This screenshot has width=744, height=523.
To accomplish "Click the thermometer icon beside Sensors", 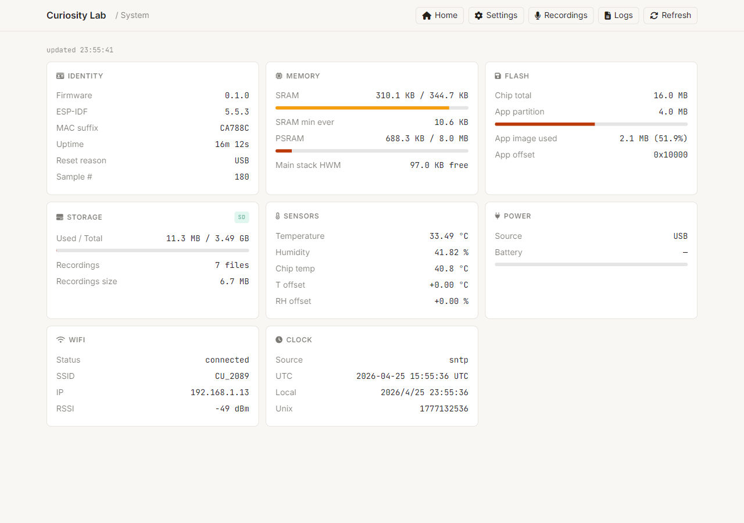I will 278,216.
